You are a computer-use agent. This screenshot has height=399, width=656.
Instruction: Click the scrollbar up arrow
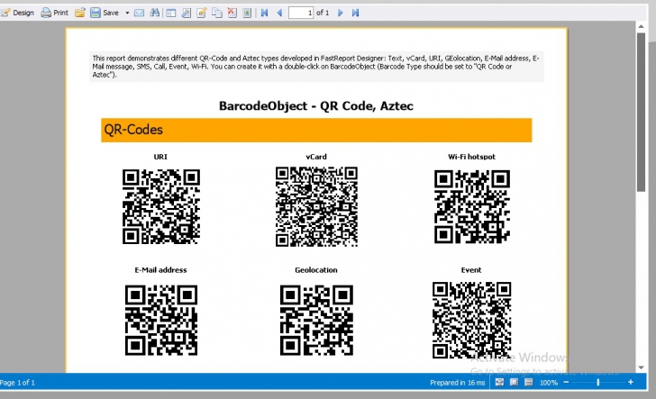[x=641, y=26]
